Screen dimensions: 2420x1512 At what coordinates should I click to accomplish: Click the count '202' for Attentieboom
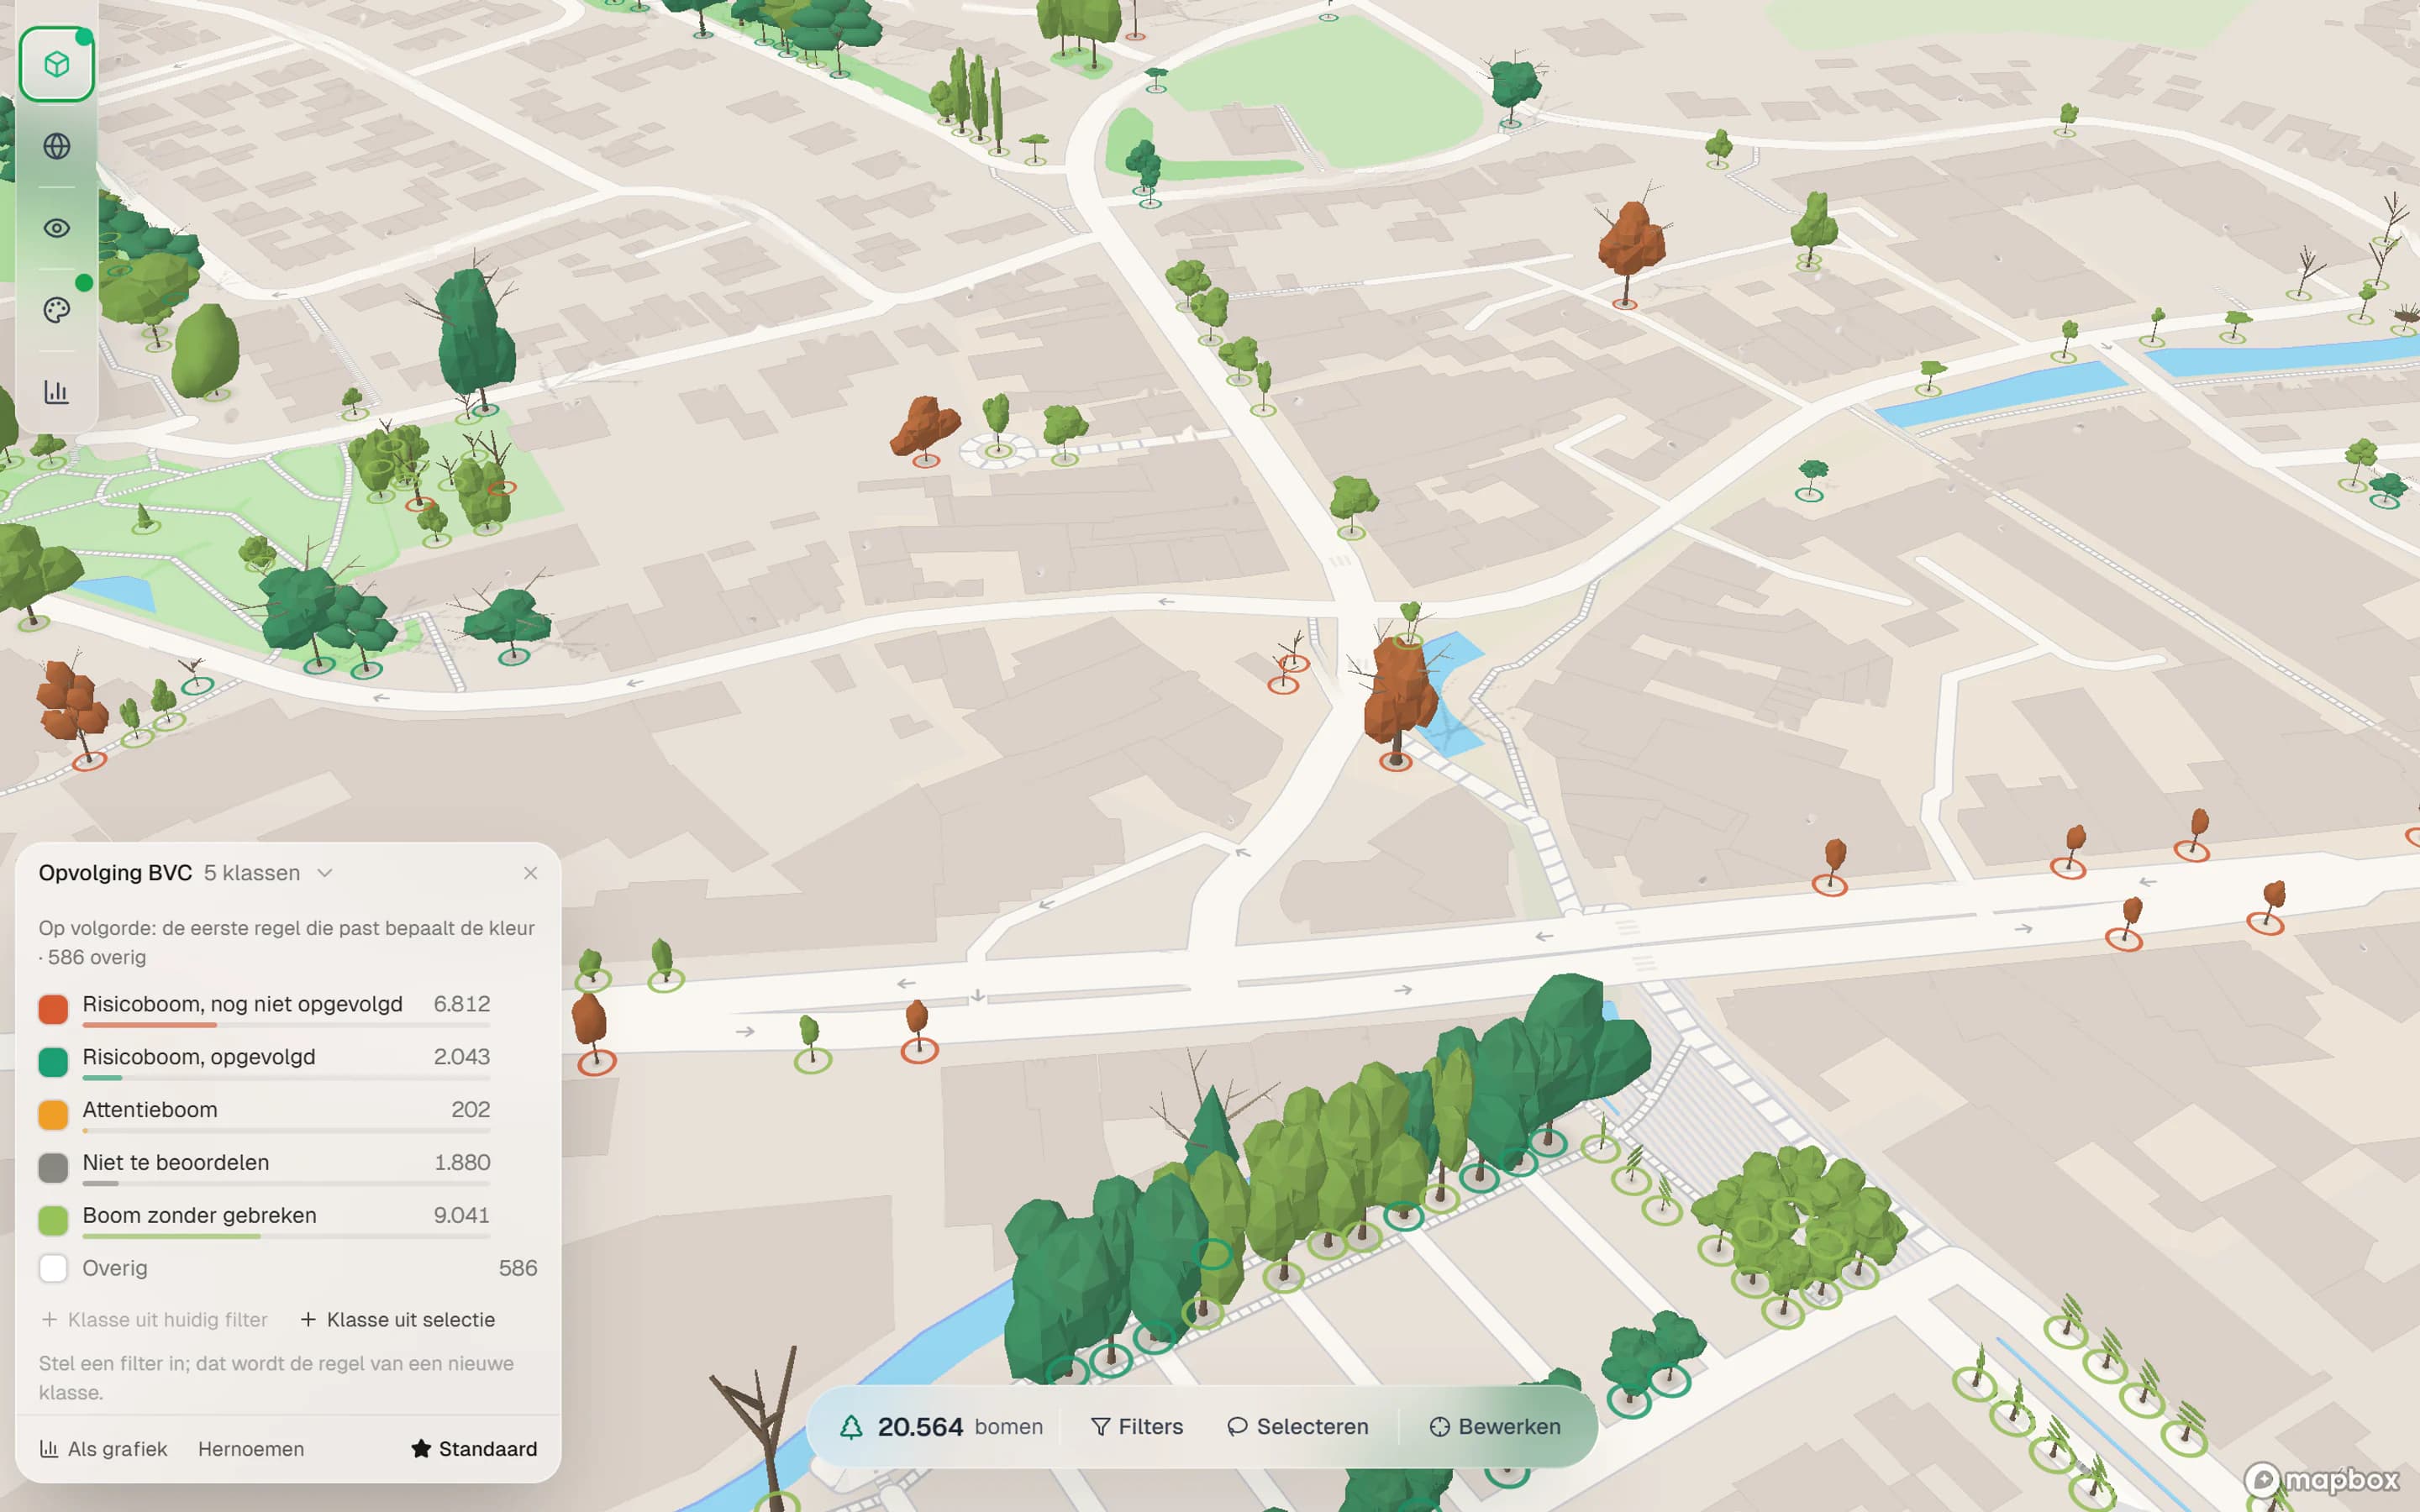[x=471, y=1109]
